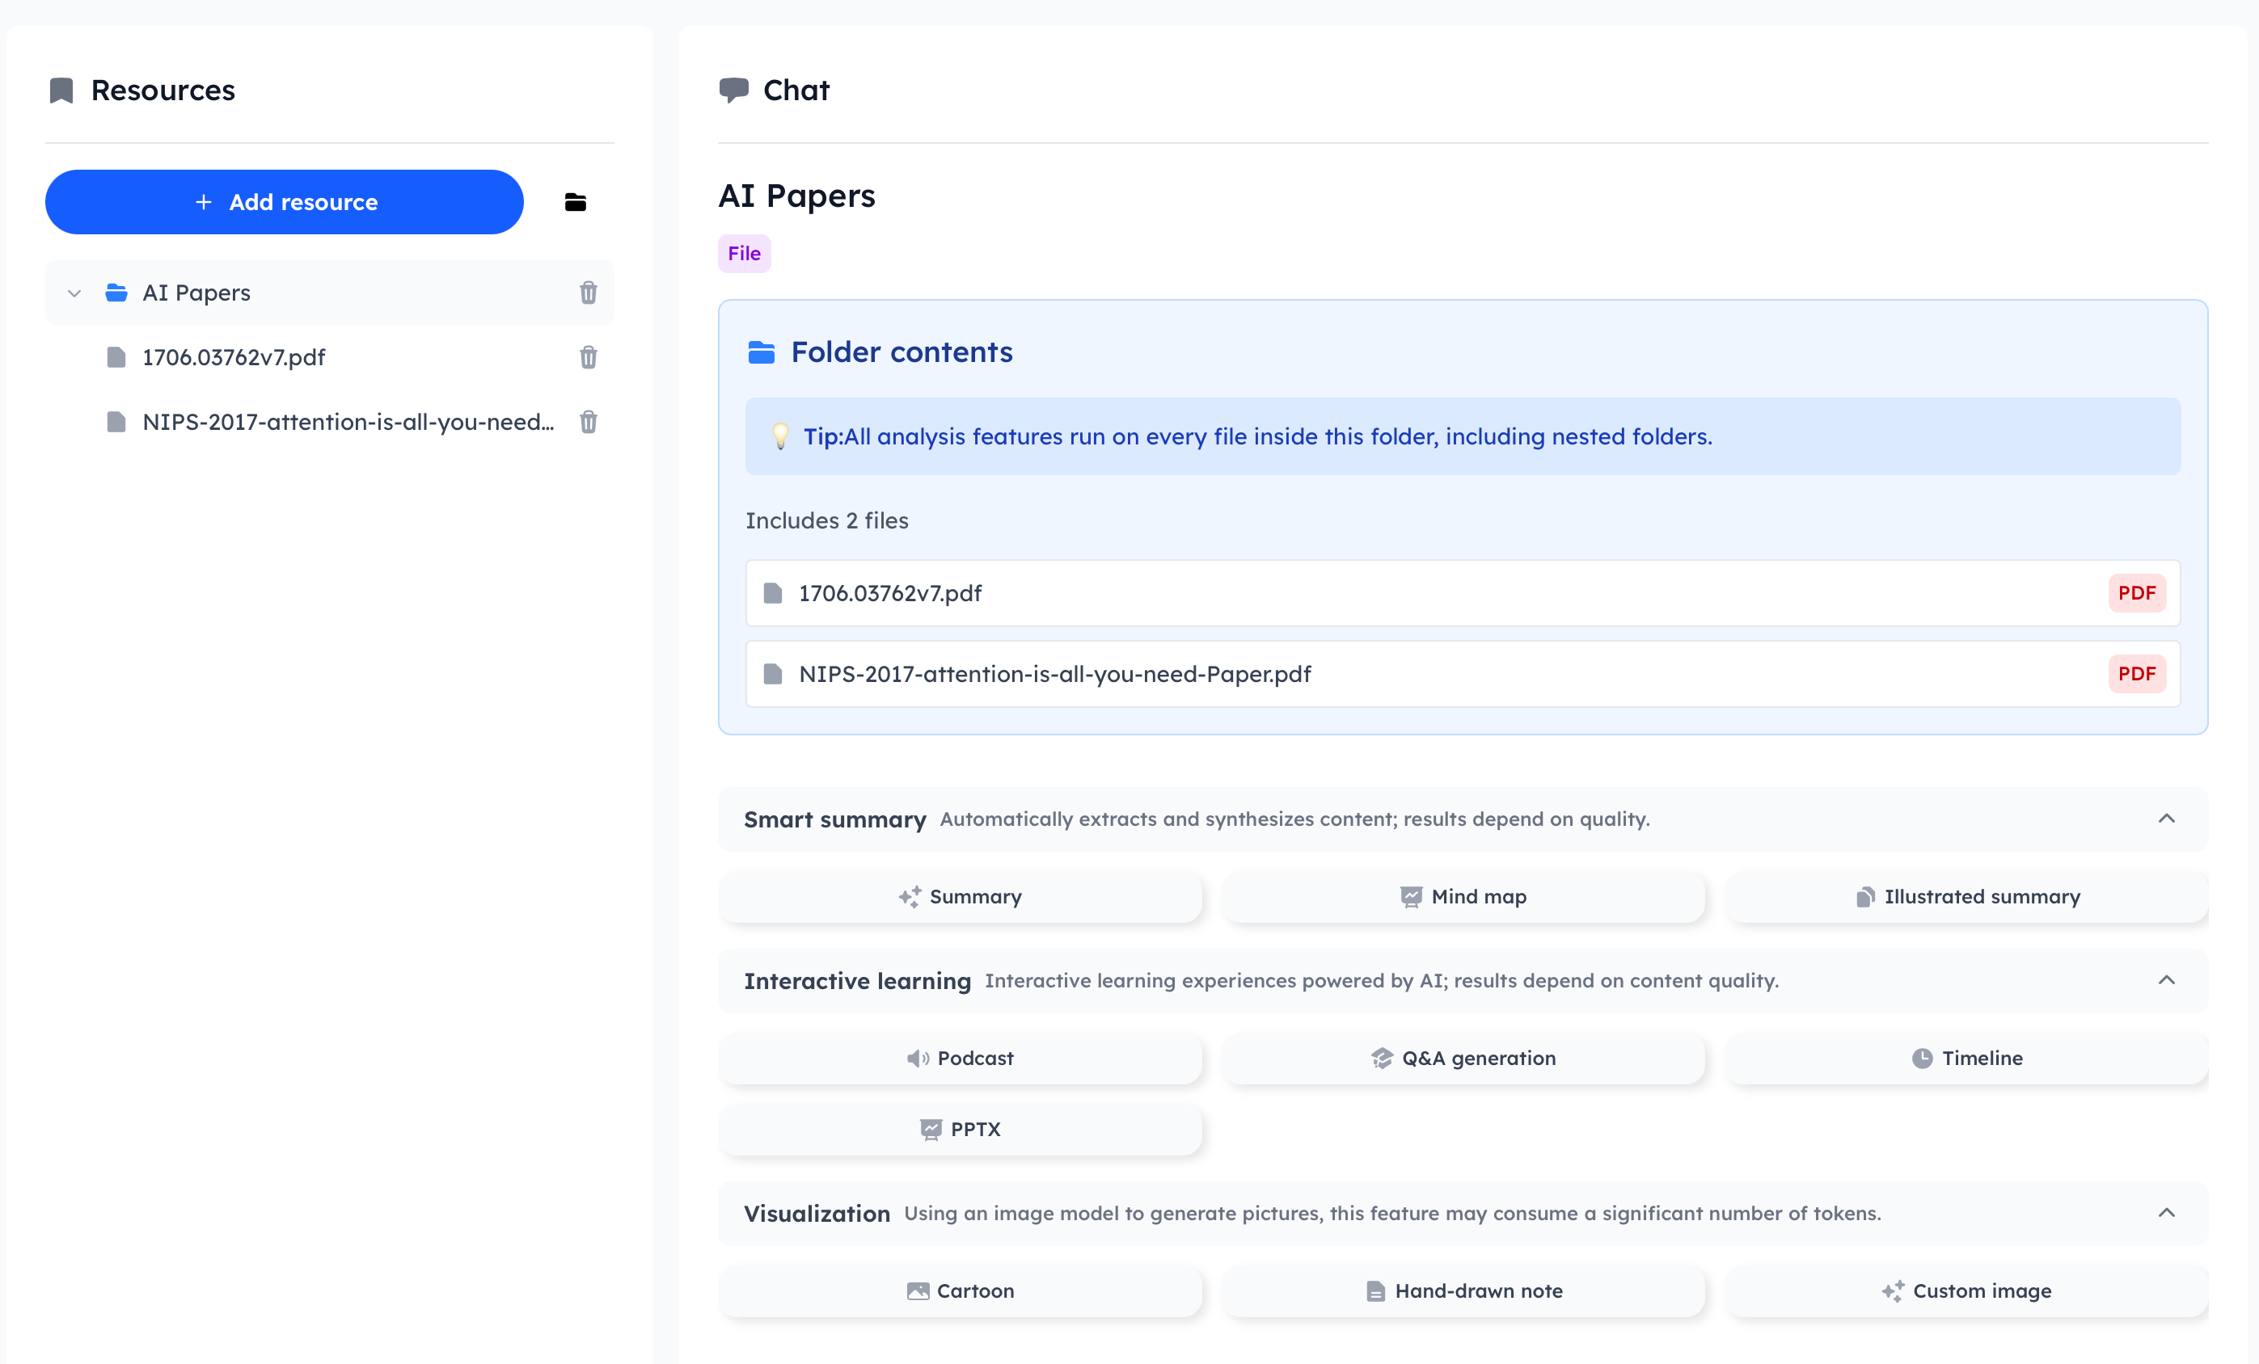Generate a Hand-drawn note
2259x1364 pixels.
coord(1463,1290)
